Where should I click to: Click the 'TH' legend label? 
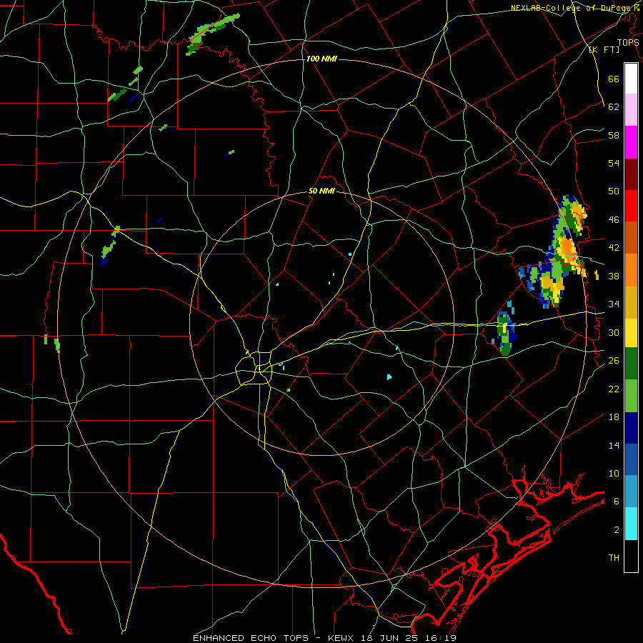614,558
